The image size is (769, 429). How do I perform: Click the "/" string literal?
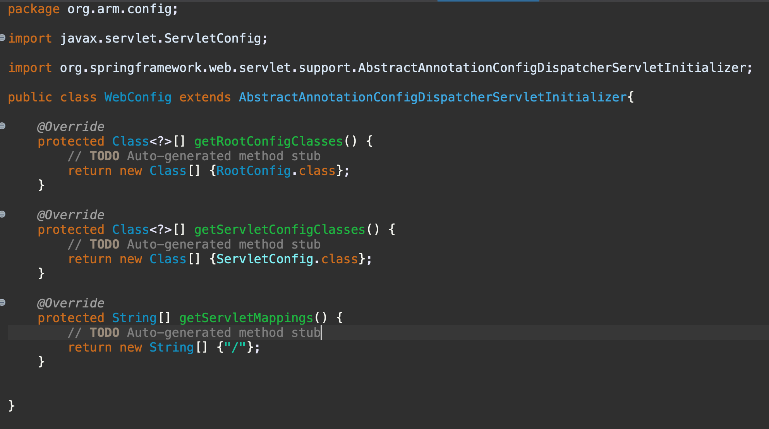(x=235, y=347)
